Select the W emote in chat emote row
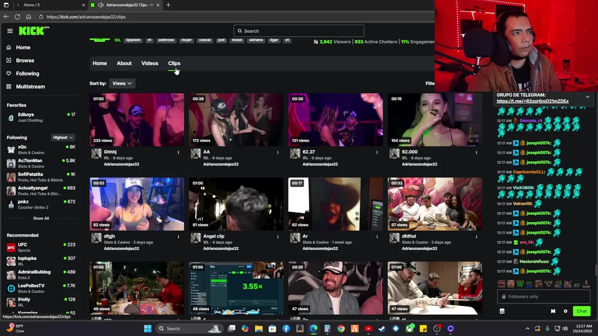The width and height of the screenshot is (598, 336). coord(520,284)
